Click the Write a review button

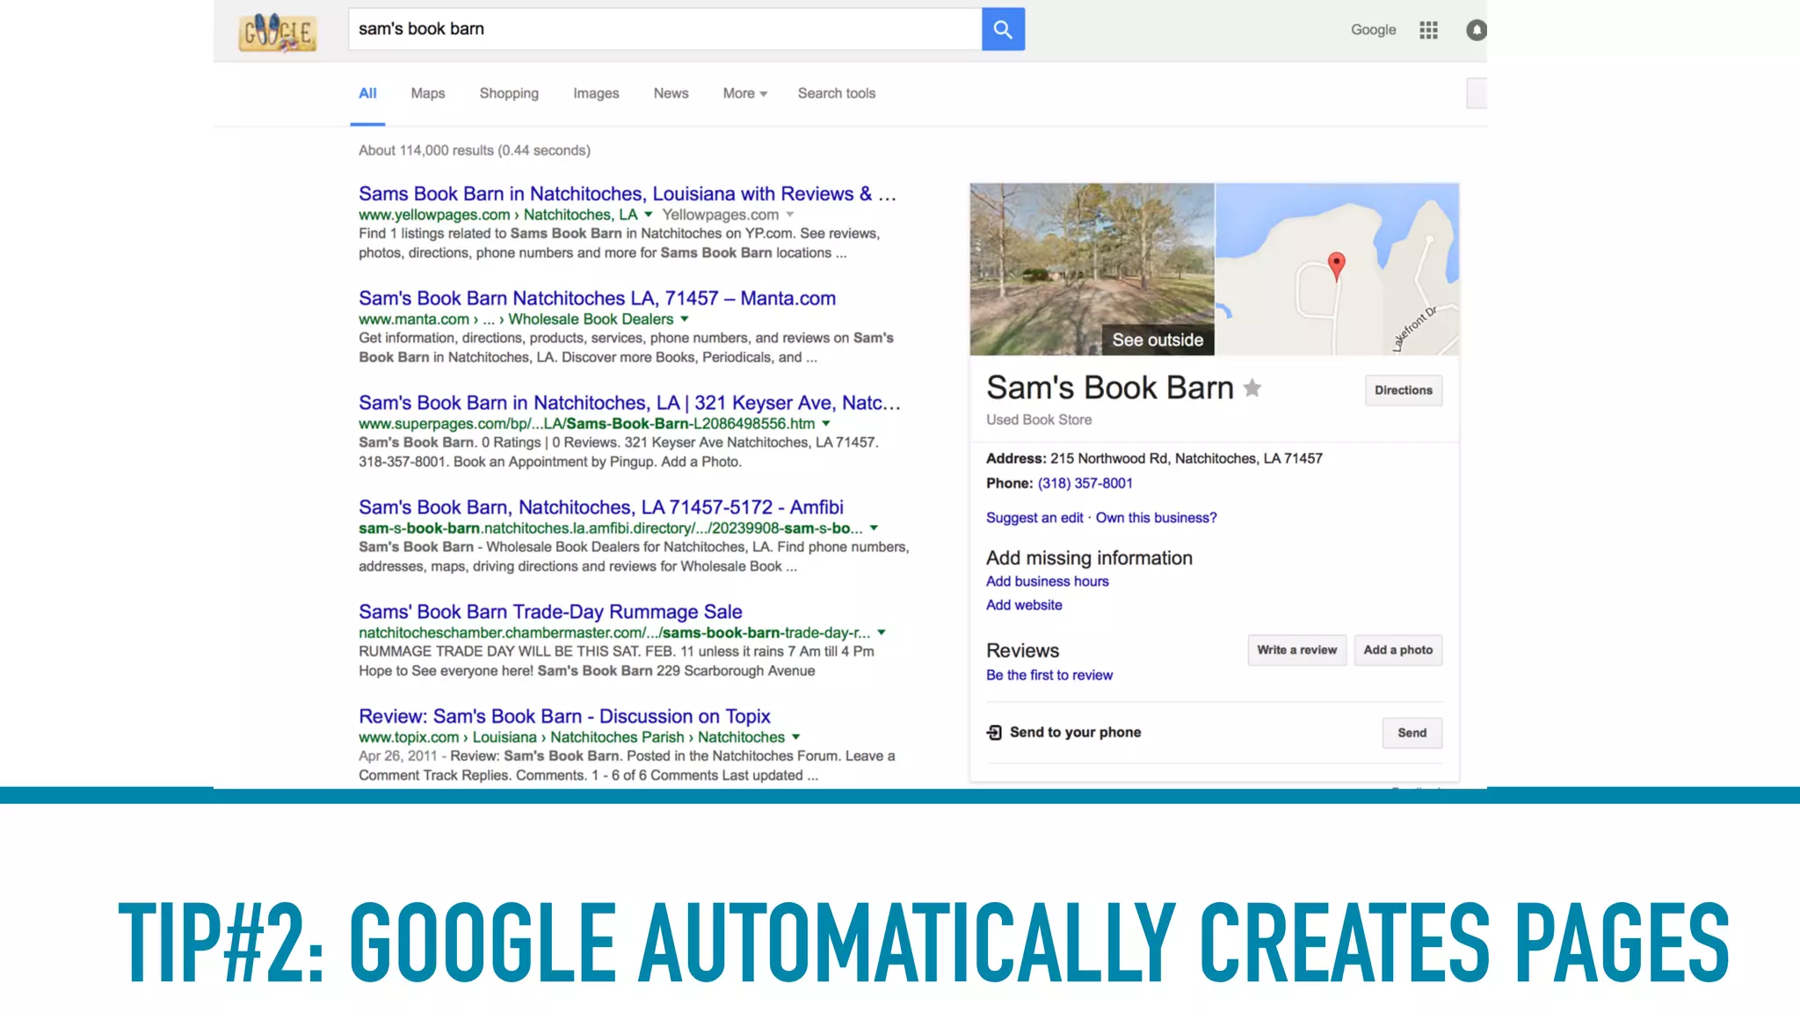[x=1296, y=650]
